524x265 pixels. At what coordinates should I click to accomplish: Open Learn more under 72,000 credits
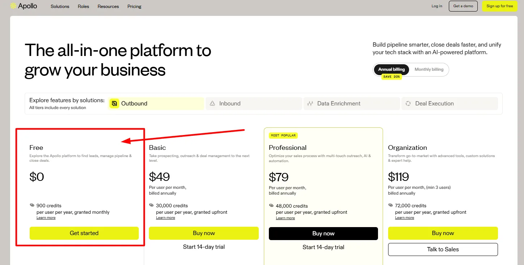coord(405,218)
